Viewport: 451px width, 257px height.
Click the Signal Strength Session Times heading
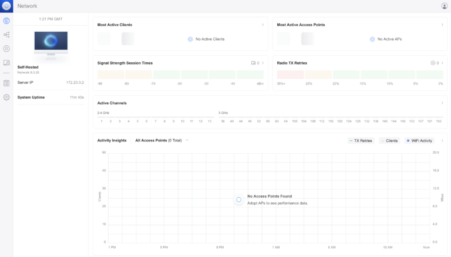click(x=125, y=63)
